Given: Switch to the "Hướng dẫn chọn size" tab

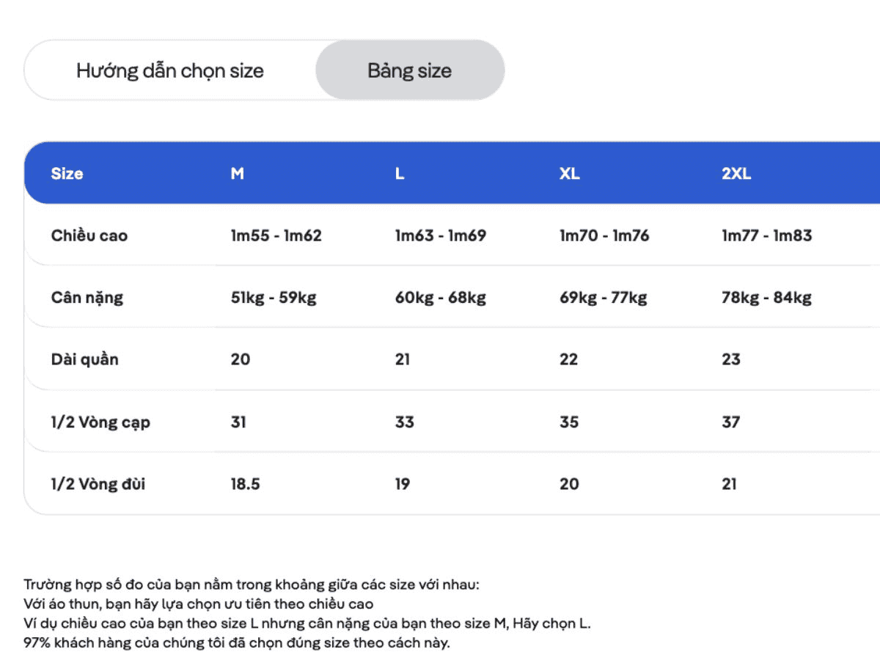Looking at the screenshot, I should [x=169, y=70].
